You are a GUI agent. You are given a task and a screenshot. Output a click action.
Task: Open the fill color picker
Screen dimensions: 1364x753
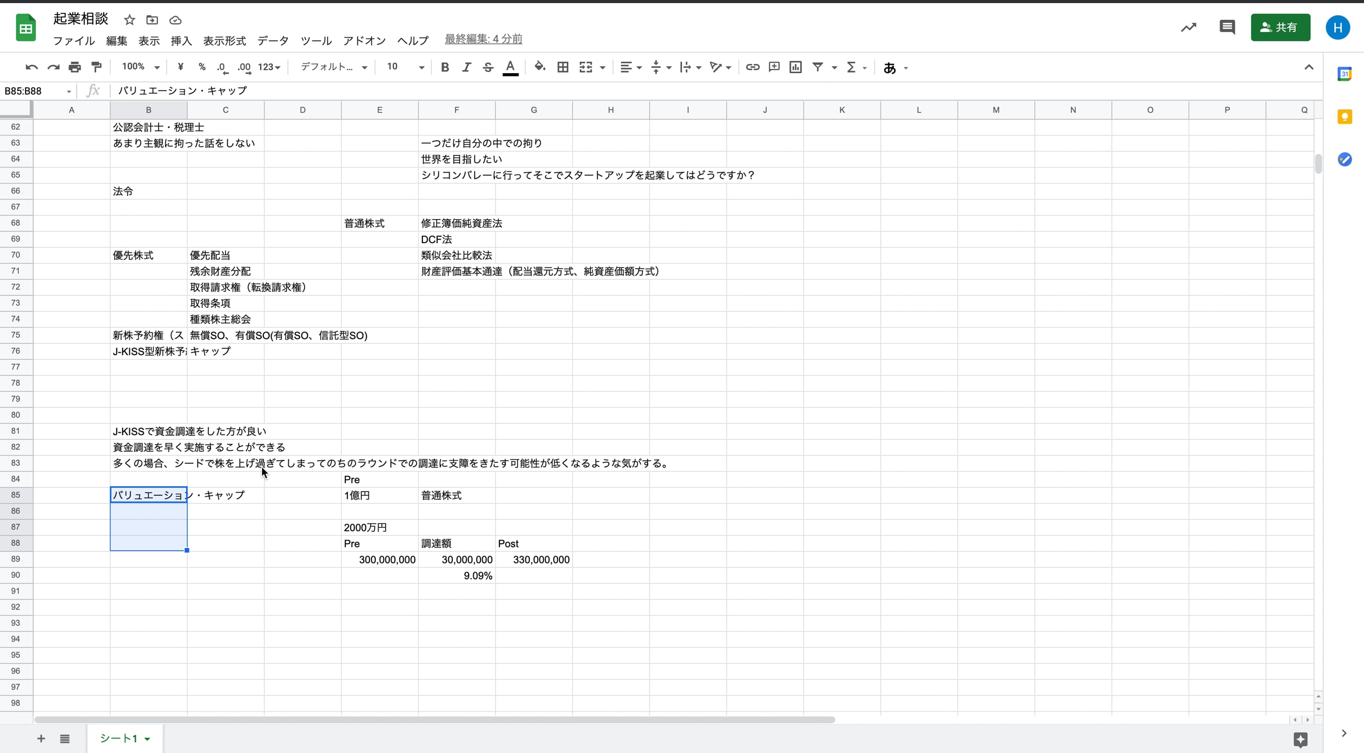(540, 67)
